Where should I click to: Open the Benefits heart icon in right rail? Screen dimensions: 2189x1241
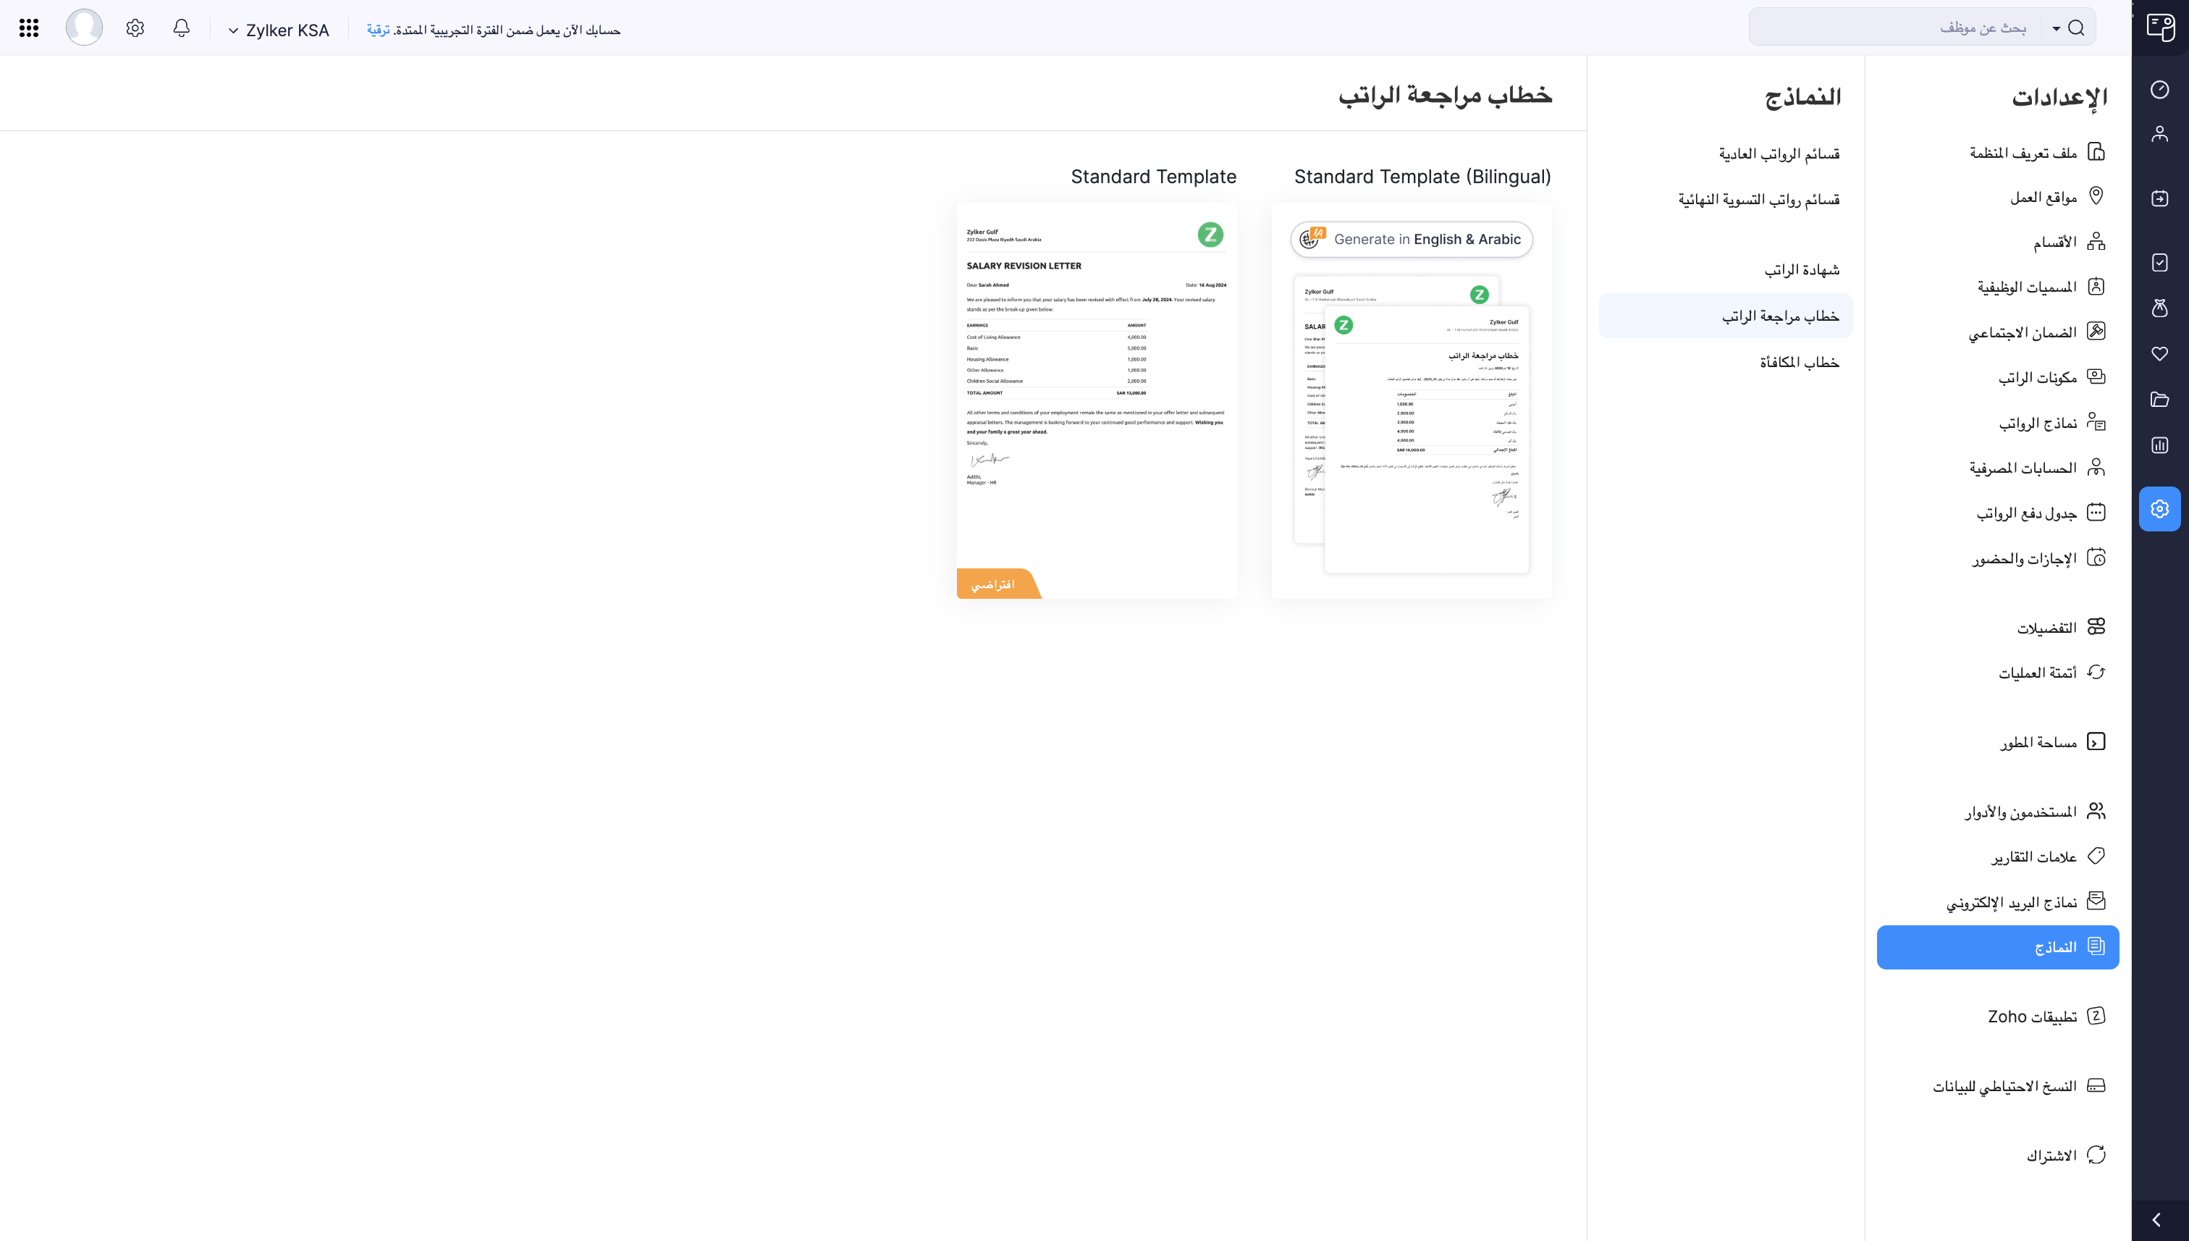[2160, 354]
